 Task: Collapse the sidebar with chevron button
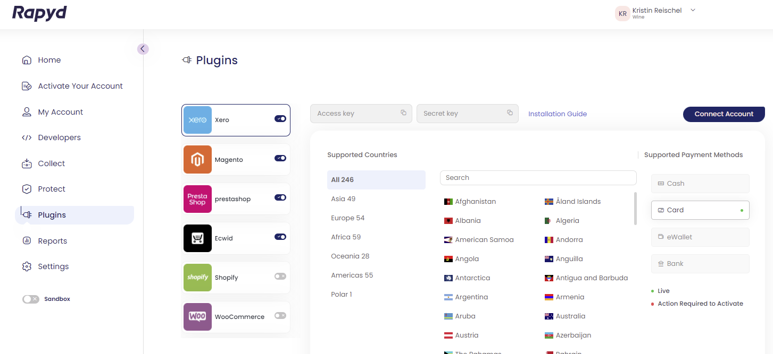tap(143, 49)
